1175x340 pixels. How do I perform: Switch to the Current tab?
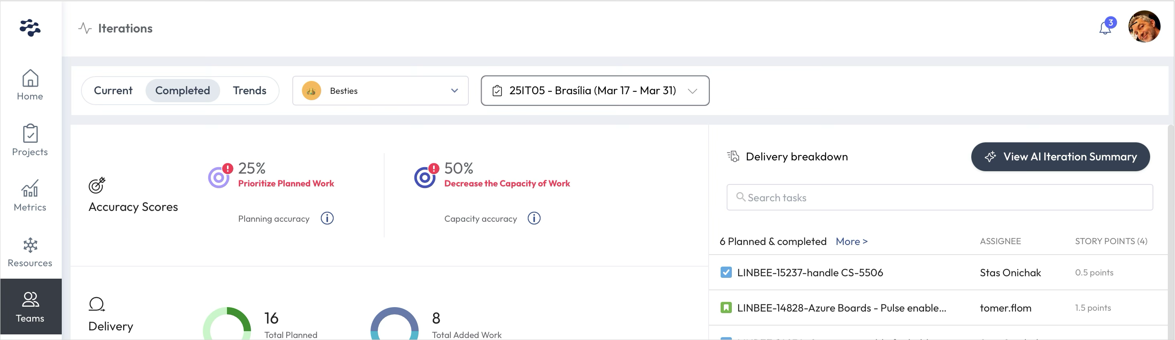pos(113,90)
